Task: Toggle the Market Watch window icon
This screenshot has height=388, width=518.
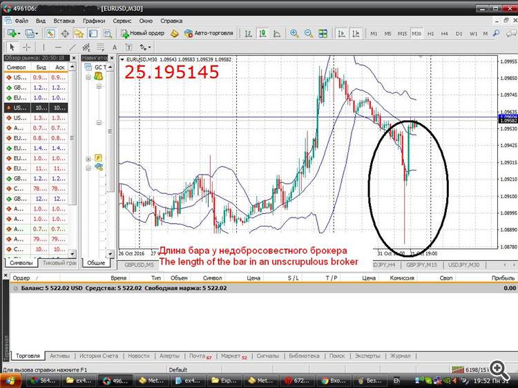Action: point(50,33)
